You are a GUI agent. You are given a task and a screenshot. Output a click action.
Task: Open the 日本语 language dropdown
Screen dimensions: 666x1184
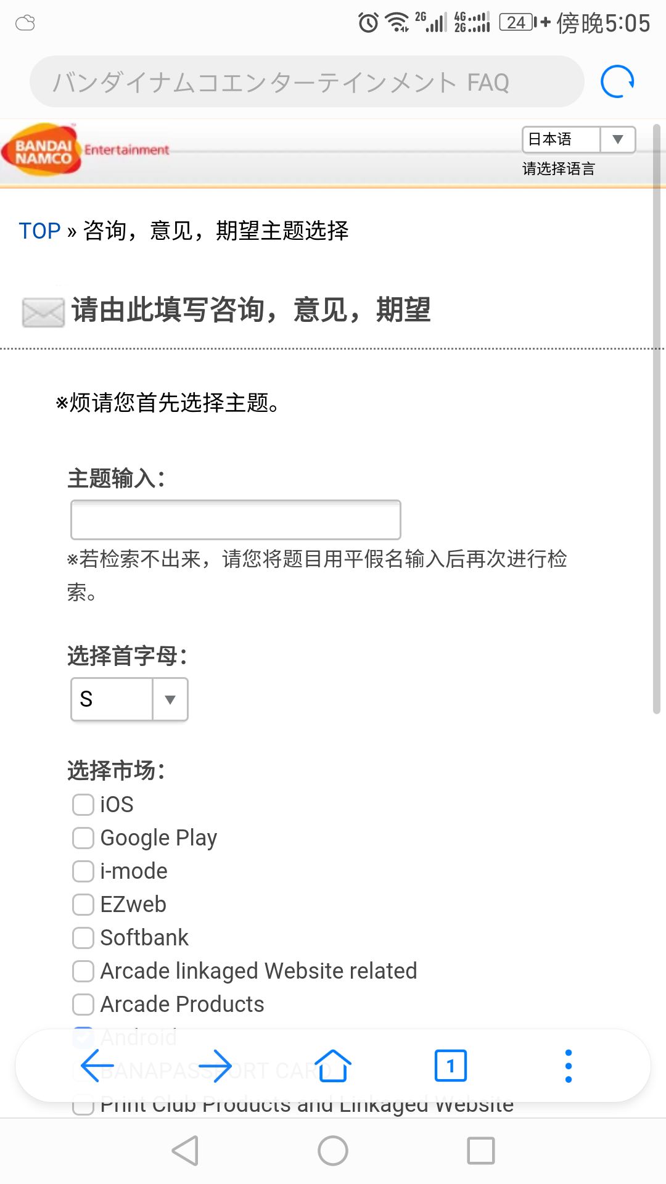click(578, 139)
